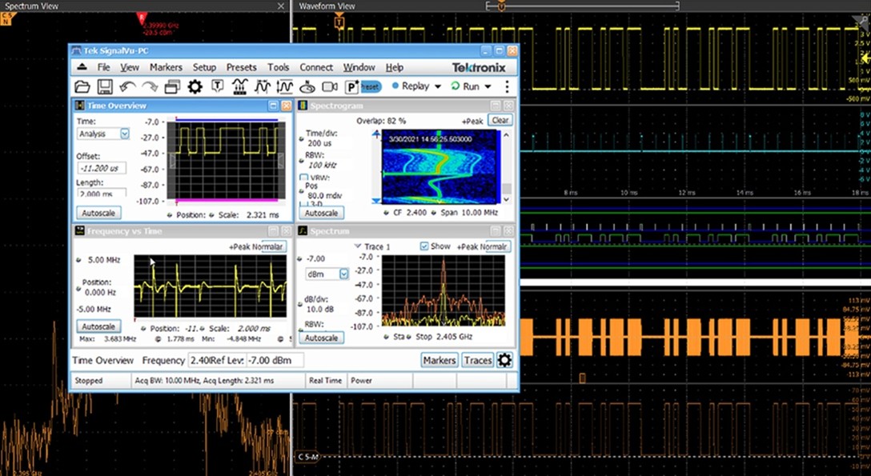Click the gear icon next to Traces
This screenshot has width=871, height=476.
coord(504,360)
